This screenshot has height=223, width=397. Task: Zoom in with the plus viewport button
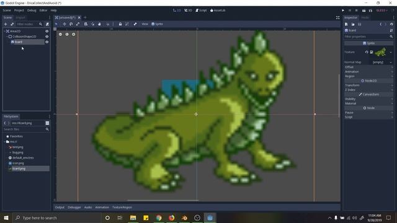coord(73,34)
